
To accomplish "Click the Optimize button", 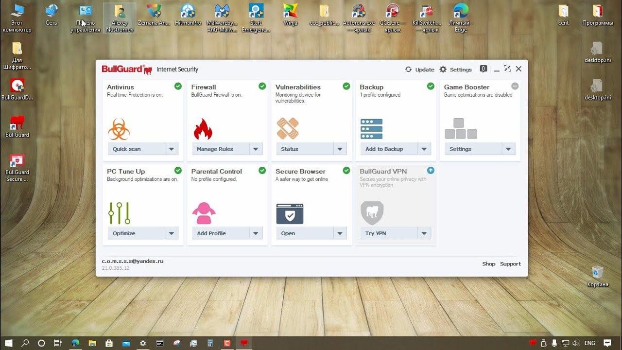I will pos(137,233).
